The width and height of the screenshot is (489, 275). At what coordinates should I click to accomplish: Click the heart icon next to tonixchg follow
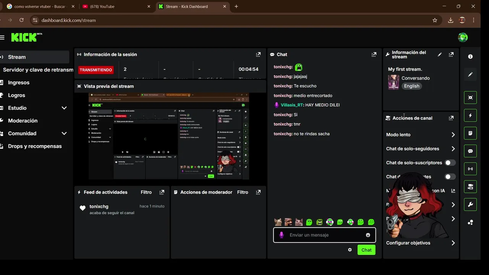[83, 208]
